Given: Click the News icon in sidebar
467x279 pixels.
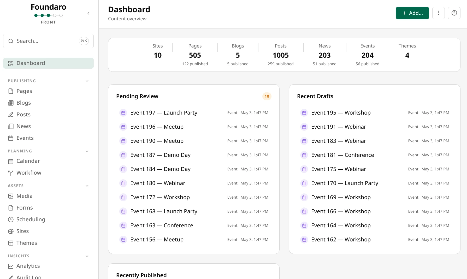Looking at the screenshot, I should (x=11, y=126).
